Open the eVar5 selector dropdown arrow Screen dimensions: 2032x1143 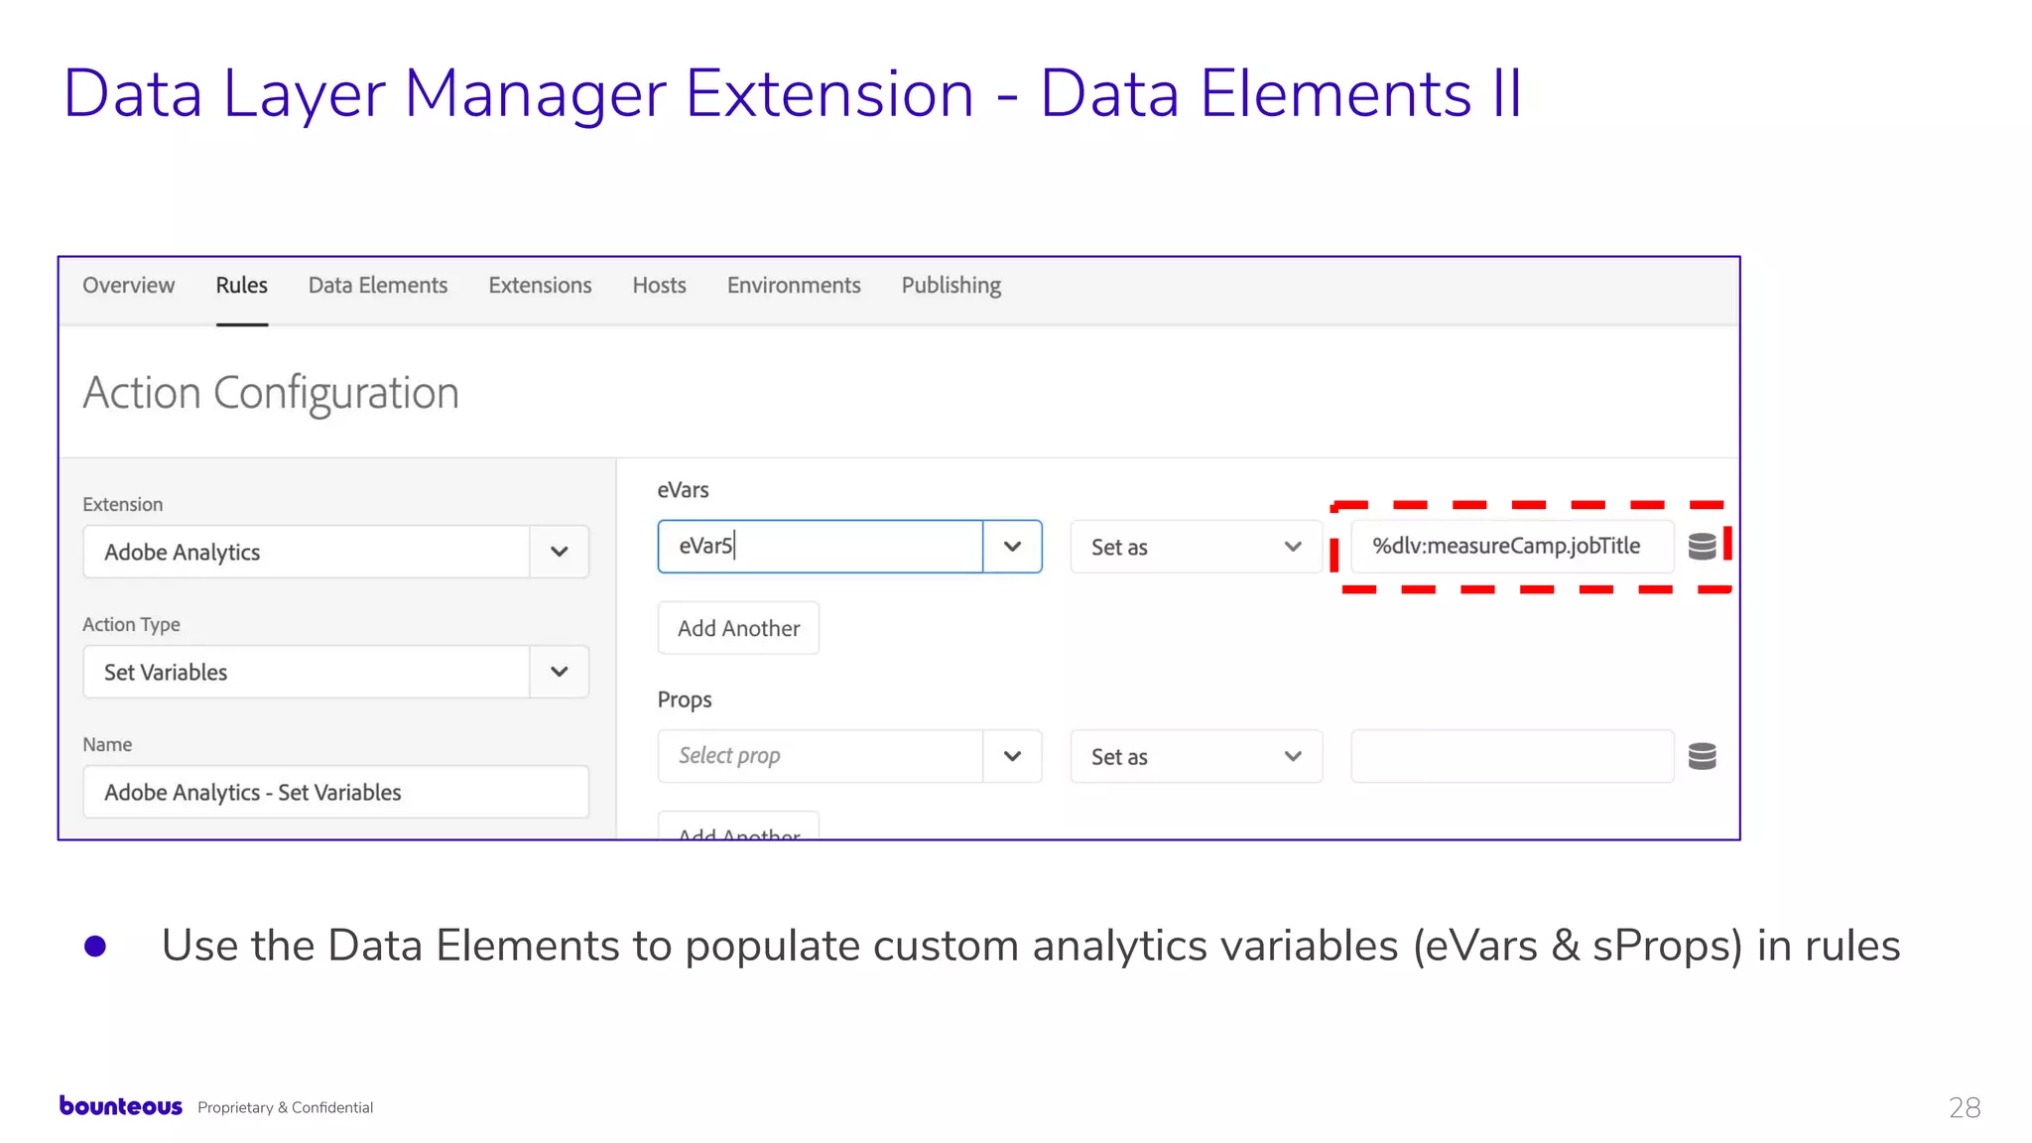[x=1012, y=546]
